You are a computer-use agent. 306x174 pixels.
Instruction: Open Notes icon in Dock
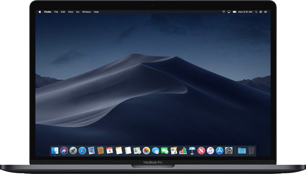(119, 151)
